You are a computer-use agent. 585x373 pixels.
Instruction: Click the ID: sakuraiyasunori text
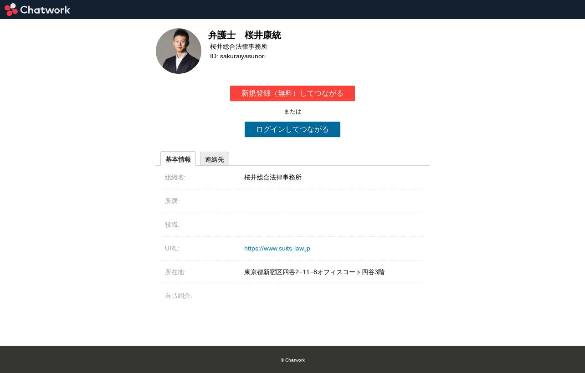[x=238, y=56]
